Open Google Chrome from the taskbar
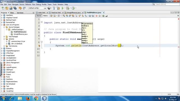 [x=36, y=98]
